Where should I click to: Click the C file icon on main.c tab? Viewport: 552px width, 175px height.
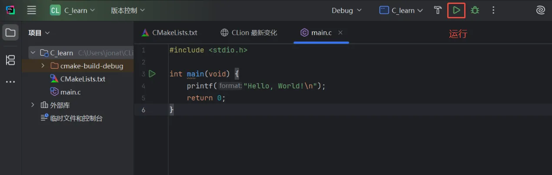coord(305,33)
